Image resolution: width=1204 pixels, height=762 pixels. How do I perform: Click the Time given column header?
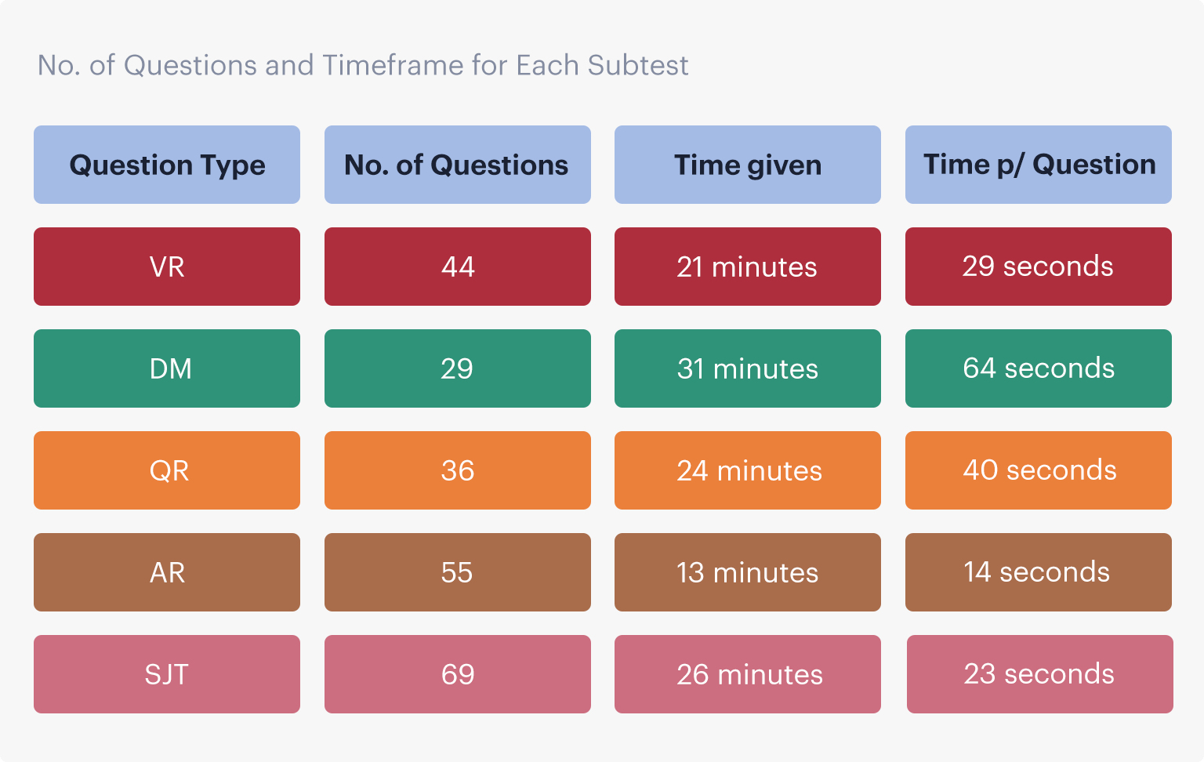tap(747, 165)
